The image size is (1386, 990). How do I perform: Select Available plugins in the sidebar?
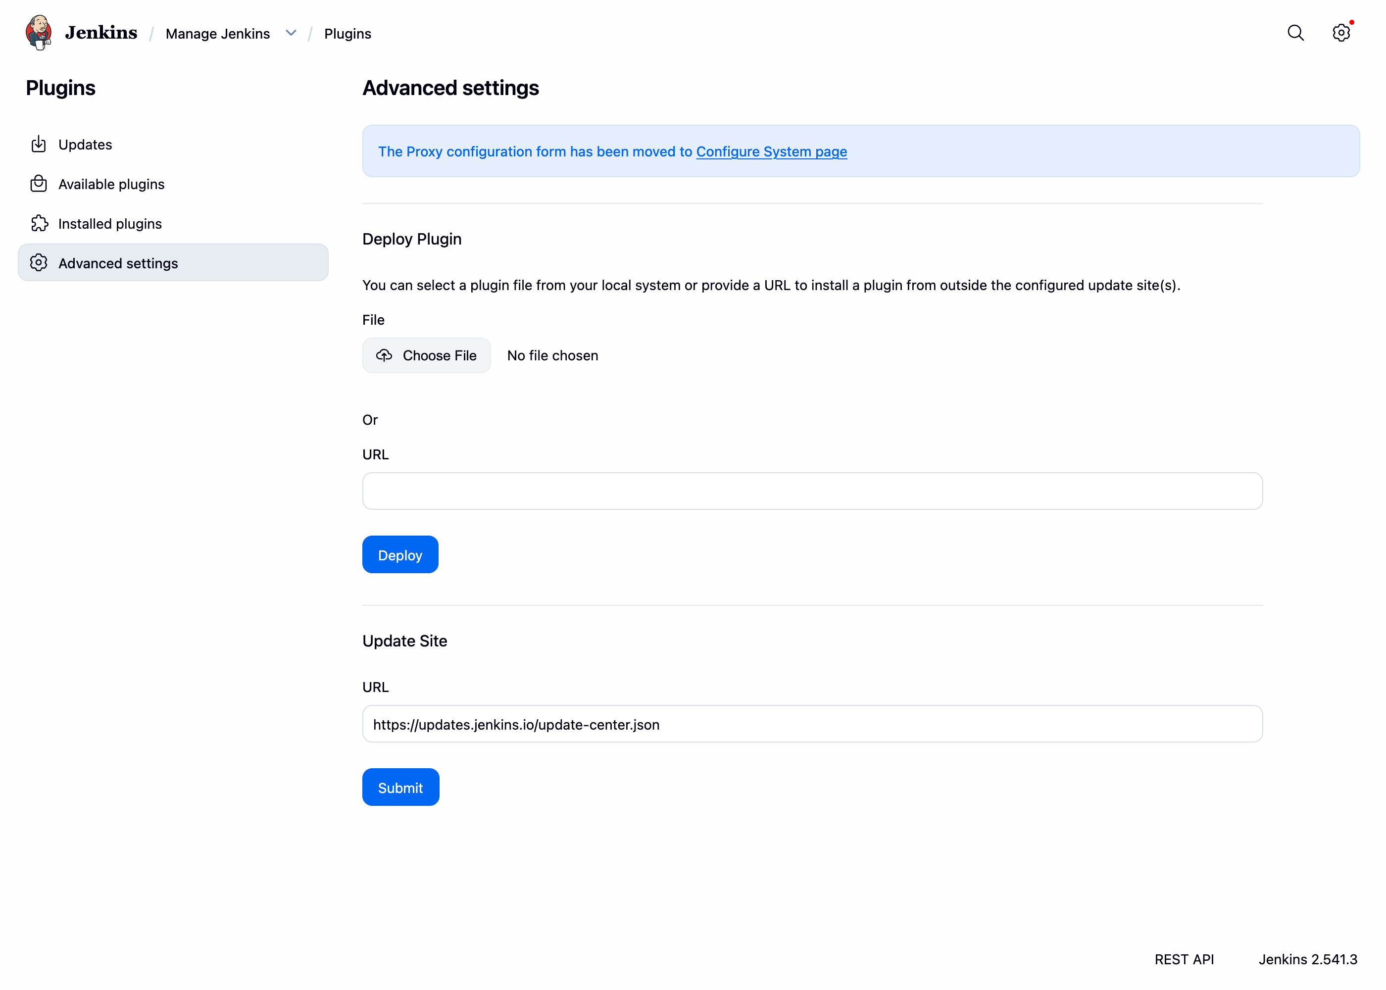pos(173,184)
